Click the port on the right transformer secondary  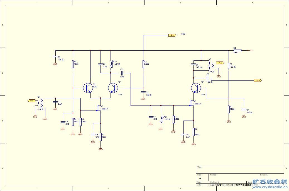220,63
